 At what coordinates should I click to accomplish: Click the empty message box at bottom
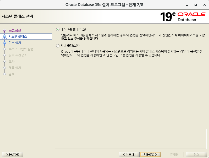130,139
